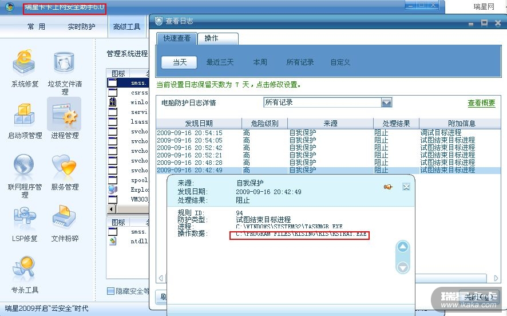The width and height of the screenshot is (507, 316).
Task: Sort by 附加信息 column header
Action: [x=461, y=123]
